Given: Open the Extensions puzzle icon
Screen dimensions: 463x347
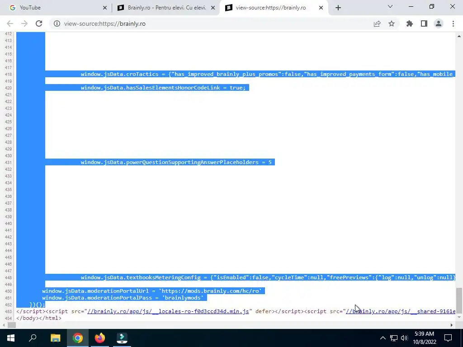Looking at the screenshot, I should 410,23.
